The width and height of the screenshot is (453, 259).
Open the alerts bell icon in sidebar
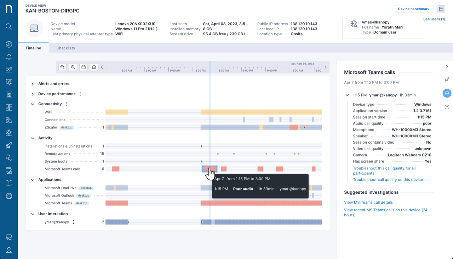9,57
